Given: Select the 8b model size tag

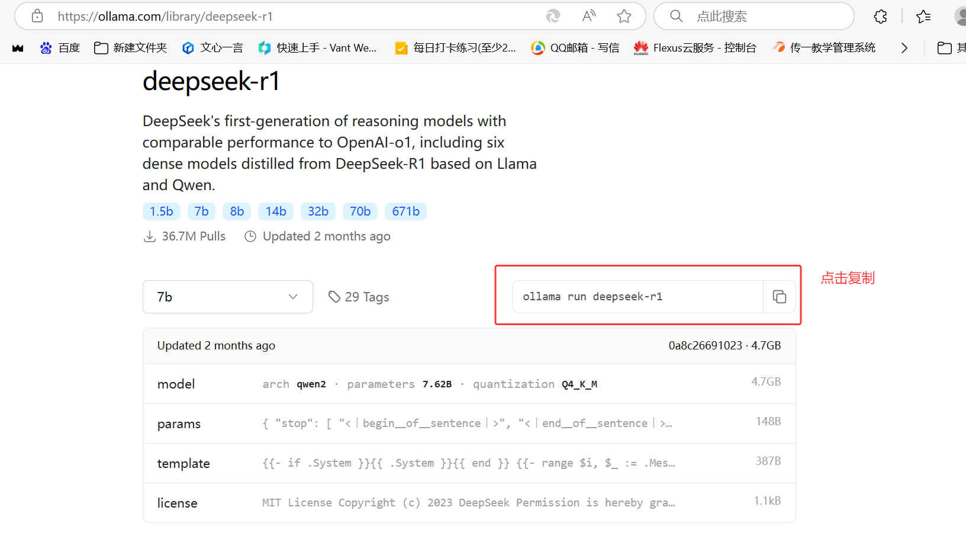Looking at the screenshot, I should 237,211.
